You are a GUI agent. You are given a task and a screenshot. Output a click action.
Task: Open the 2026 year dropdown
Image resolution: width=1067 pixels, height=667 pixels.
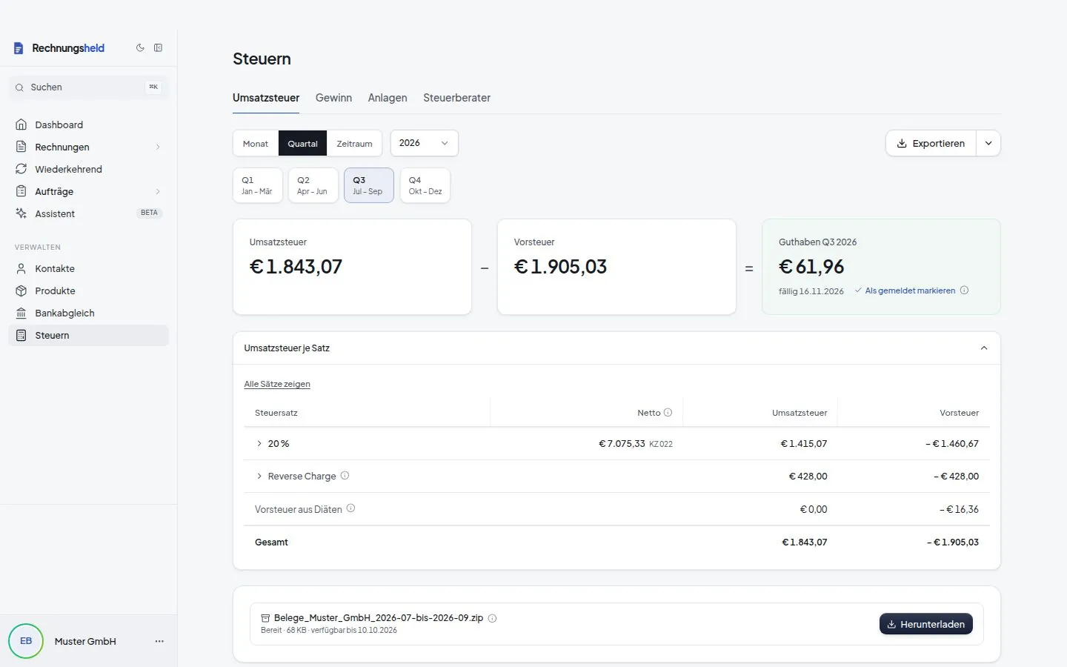pos(424,143)
